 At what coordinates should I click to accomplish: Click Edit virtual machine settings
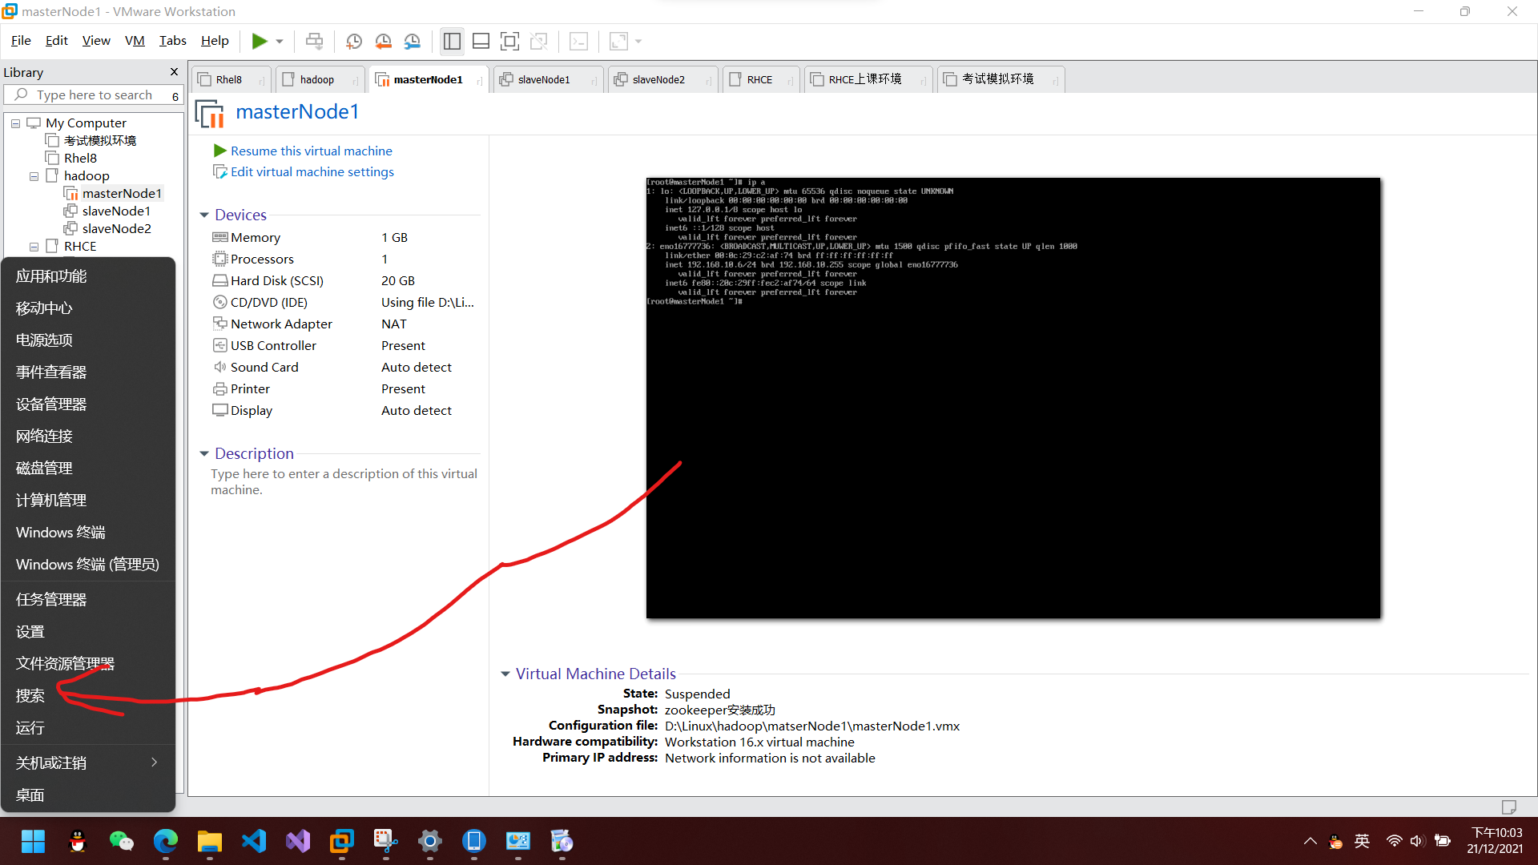point(312,171)
